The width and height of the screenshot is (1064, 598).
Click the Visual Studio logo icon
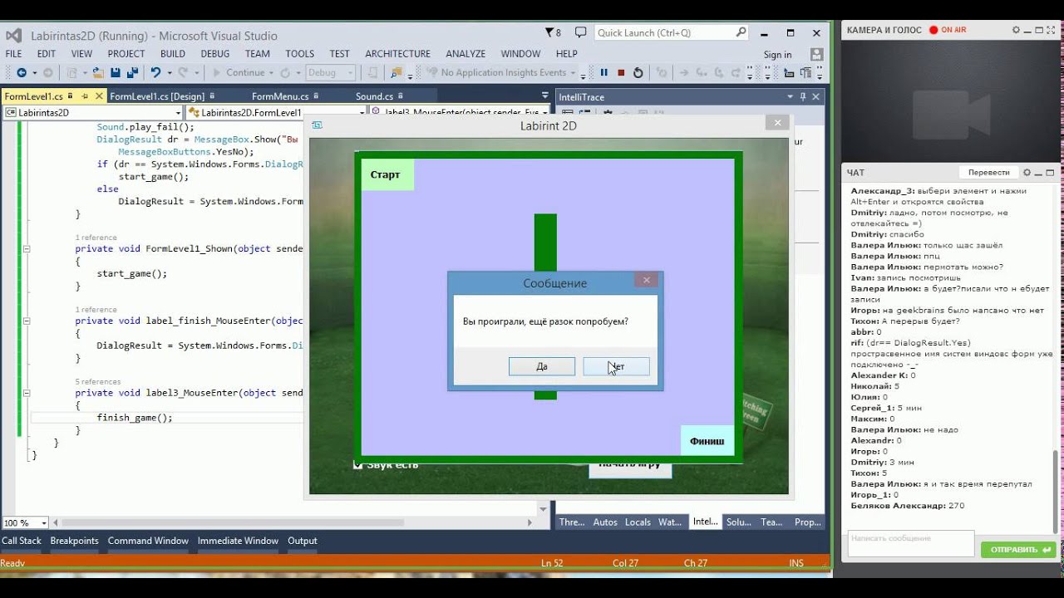click(x=14, y=36)
